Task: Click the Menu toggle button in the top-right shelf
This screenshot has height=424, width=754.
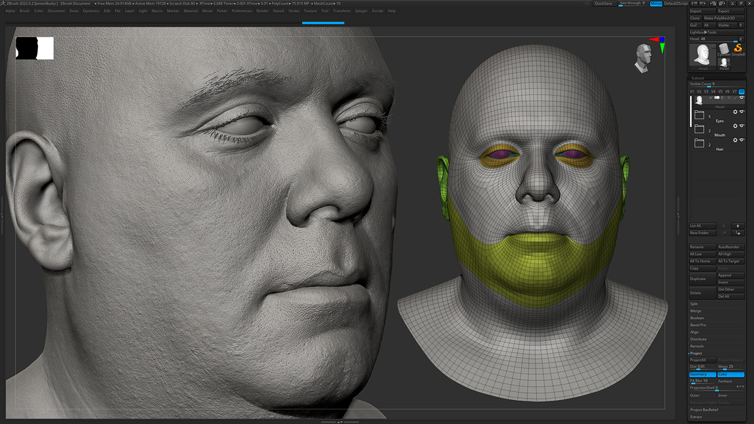Action: pyautogui.click(x=655, y=3)
